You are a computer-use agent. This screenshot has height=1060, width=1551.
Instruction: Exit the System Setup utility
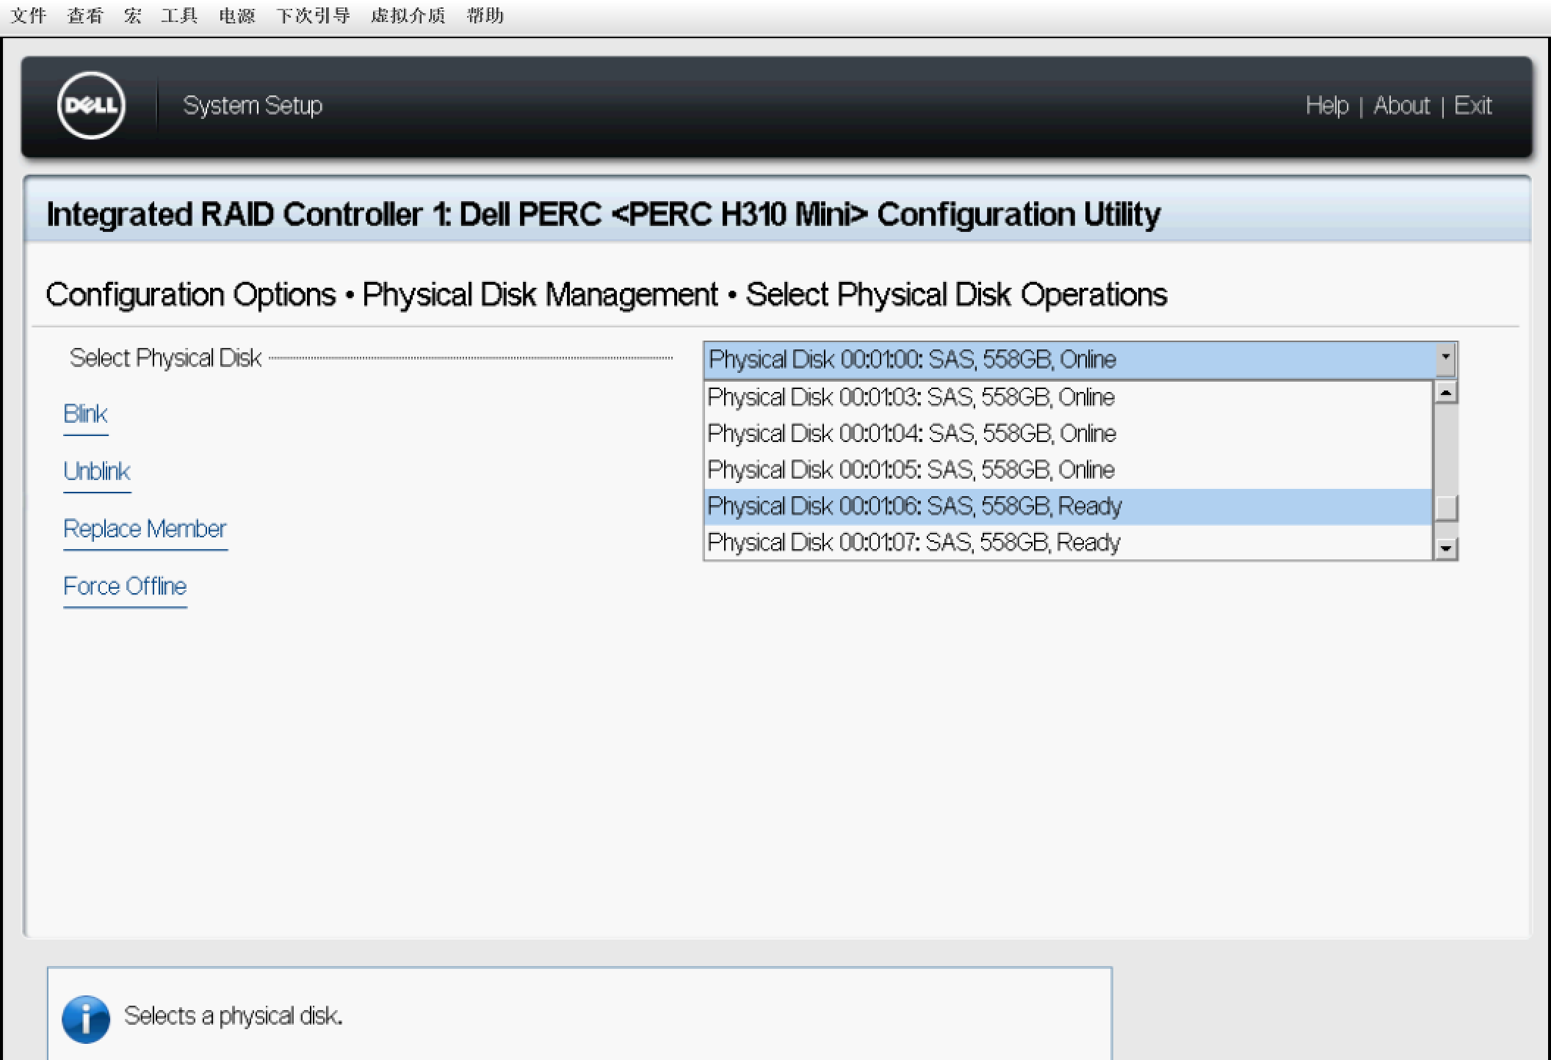pos(1472,106)
